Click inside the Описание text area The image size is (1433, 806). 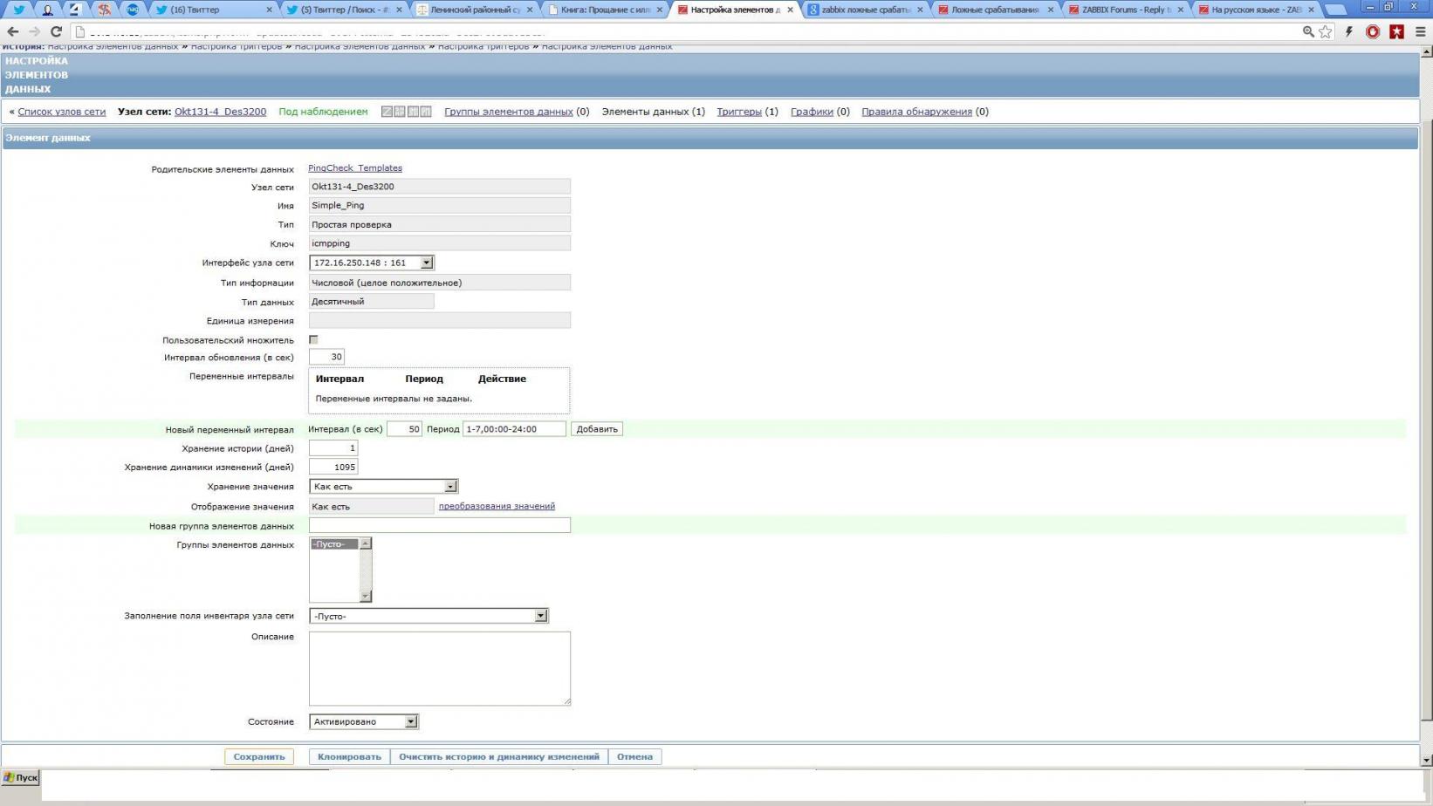440,668
